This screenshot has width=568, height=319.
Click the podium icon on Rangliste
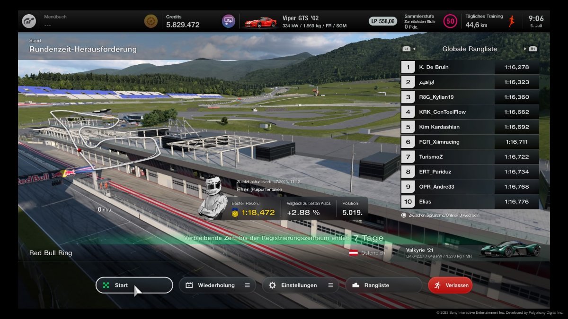coord(355,285)
